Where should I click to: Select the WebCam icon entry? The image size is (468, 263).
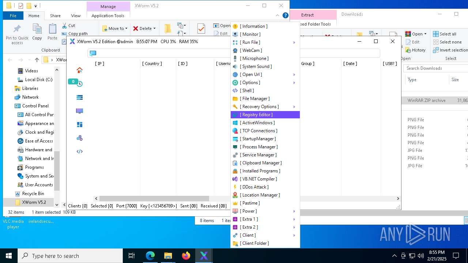pyautogui.click(x=235, y=50)
